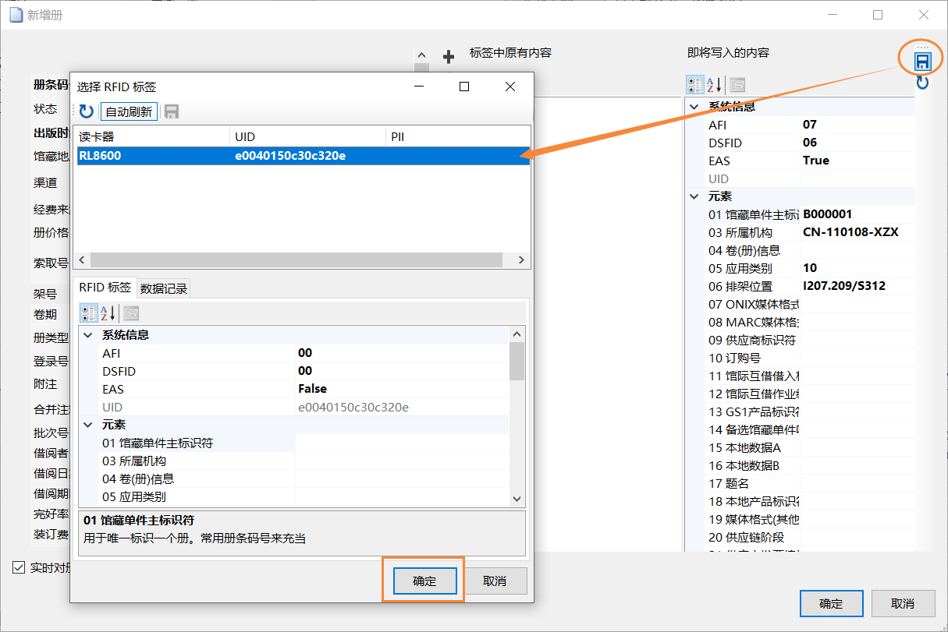
Task: Click the CN-110108-XZX value
Action: (x=851, y=232)
